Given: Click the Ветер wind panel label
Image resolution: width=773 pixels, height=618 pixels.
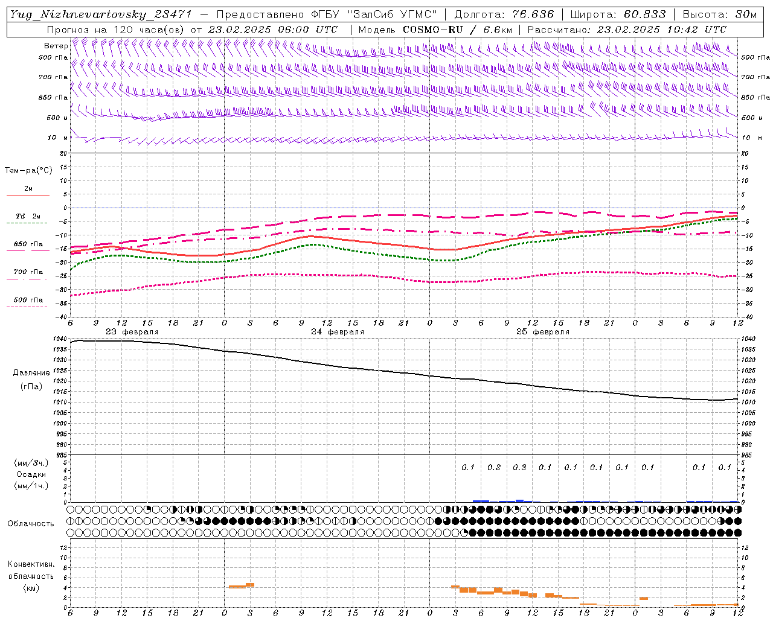Looking at the screenshot, I should click(x=56, y=46).
